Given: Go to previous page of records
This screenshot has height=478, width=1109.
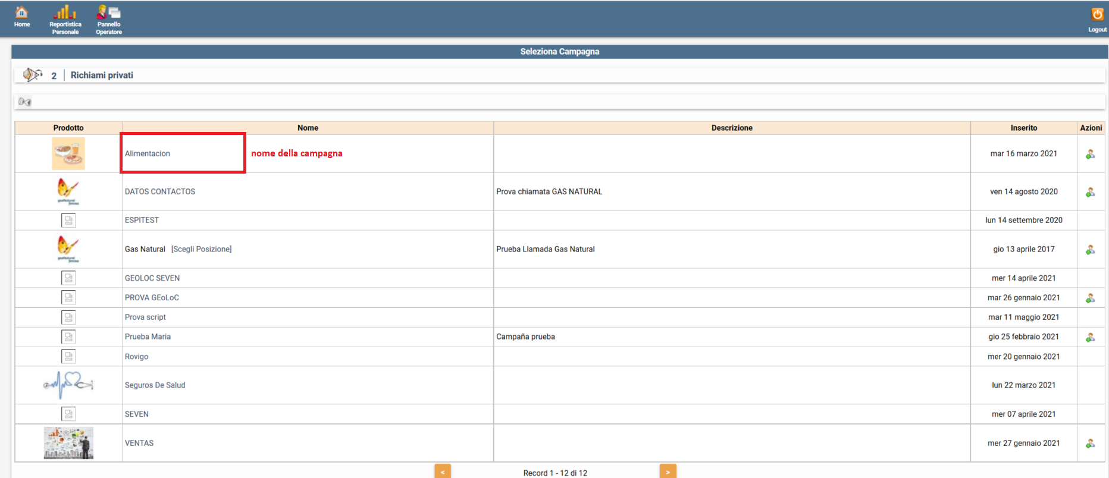Looking at the screenshot, I should (x=443, y=471).
